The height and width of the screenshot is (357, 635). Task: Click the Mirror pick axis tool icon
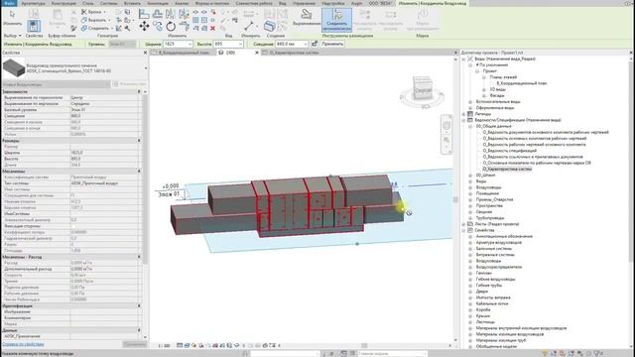click(x=171, y=14)
